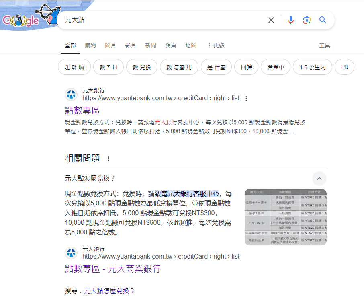Open the three-dot menu beside 相關問題

tap(108, 159)
